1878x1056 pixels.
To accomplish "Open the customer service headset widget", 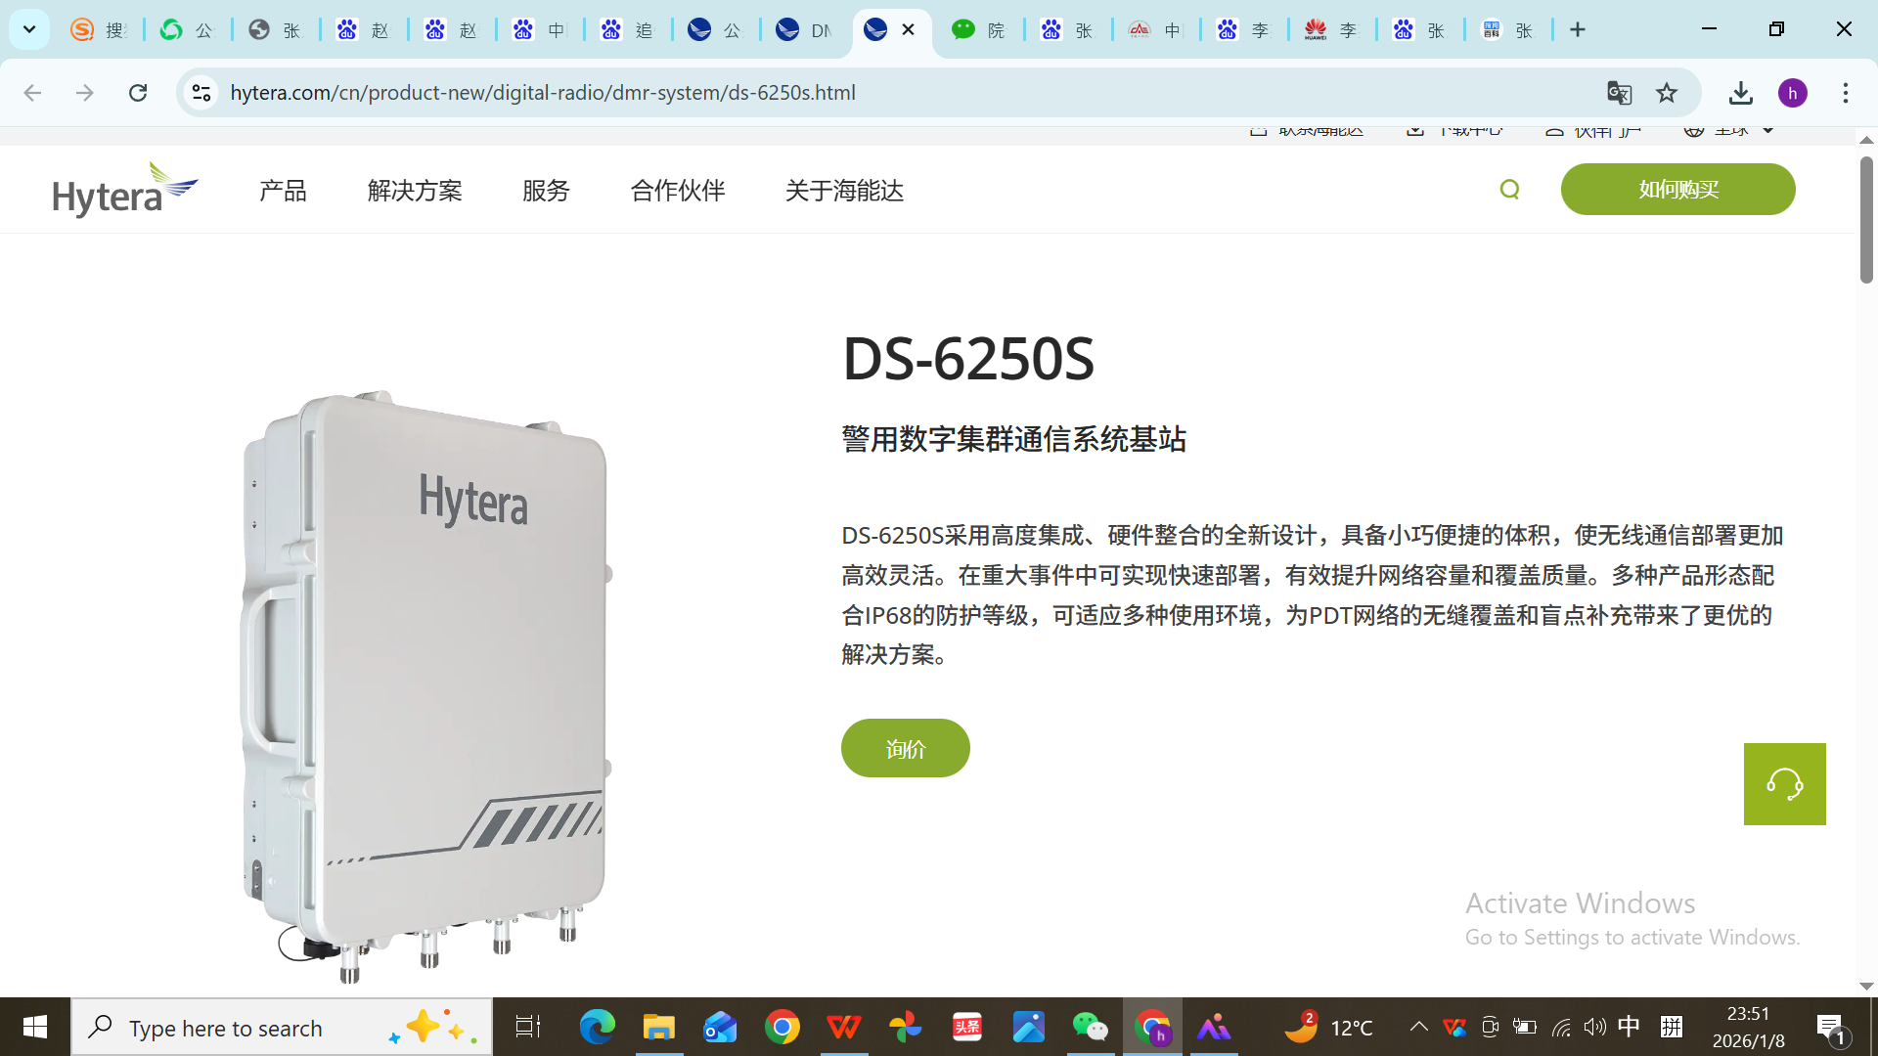I will 1784,784.
